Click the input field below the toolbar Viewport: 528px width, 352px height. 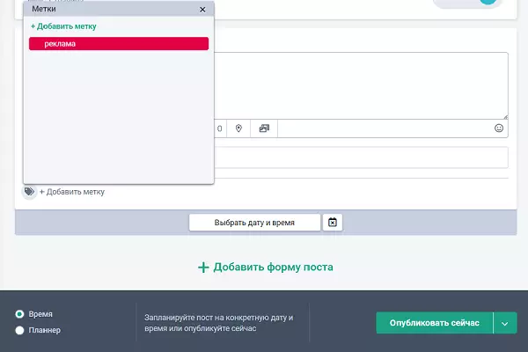361,158
